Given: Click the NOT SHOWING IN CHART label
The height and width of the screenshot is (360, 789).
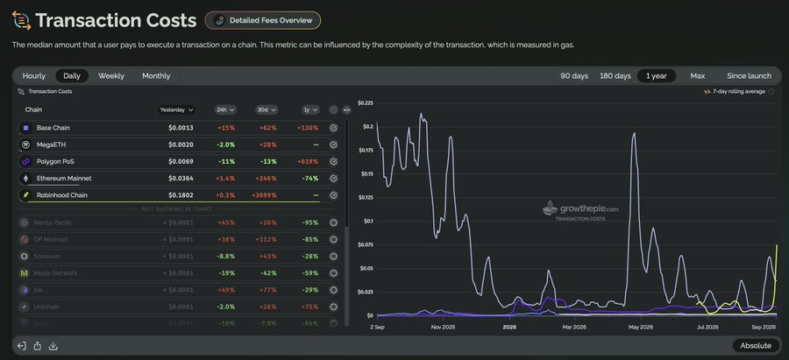Looking at the screenshot, I should (x=178, y=208).
